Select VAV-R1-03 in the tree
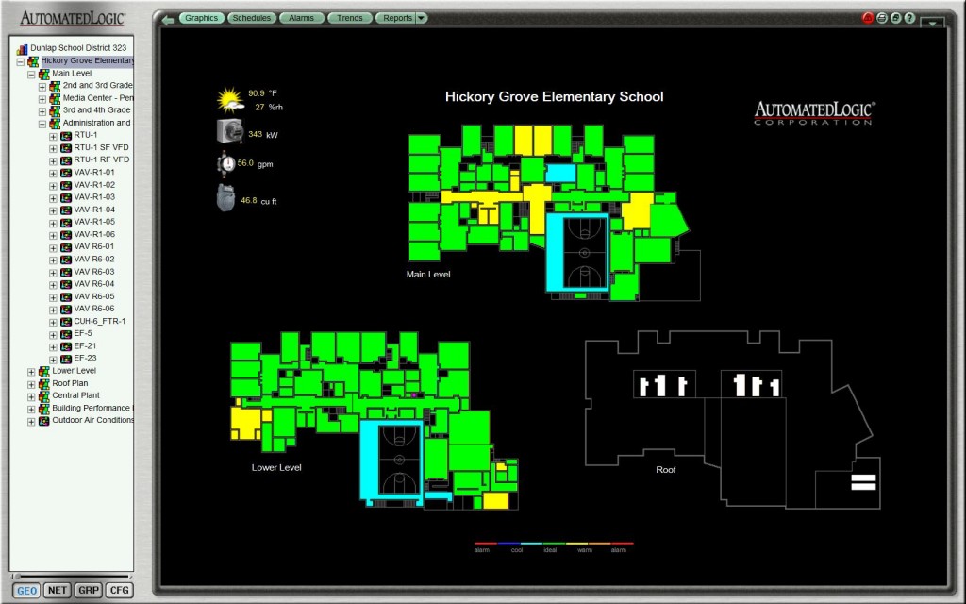966x604 pixels. tap(94, 197)
